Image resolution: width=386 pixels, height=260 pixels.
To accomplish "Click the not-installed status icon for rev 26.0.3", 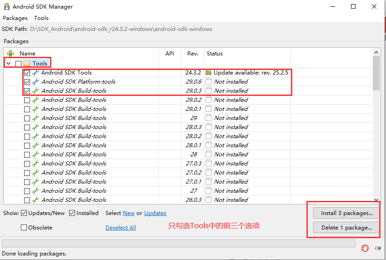I will pyautogui.click(x=209, y=200).
